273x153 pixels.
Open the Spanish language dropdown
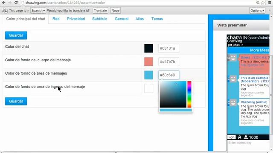coord(38,11)
